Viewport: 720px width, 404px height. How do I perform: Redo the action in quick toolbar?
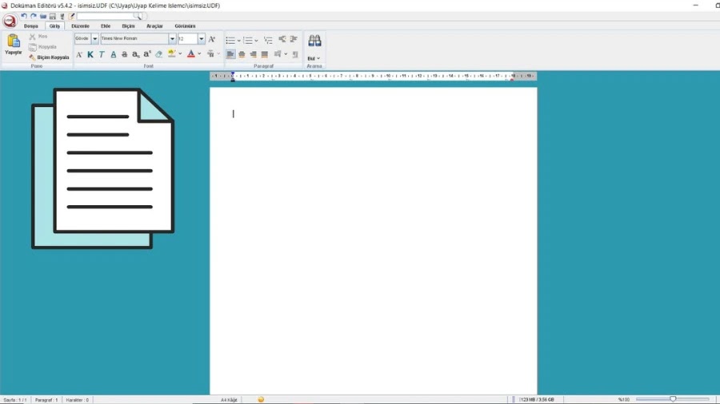click(x=34, y=16)
